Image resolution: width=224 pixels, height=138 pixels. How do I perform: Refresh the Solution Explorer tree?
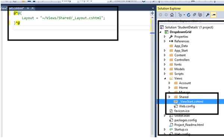pos(189,15)
